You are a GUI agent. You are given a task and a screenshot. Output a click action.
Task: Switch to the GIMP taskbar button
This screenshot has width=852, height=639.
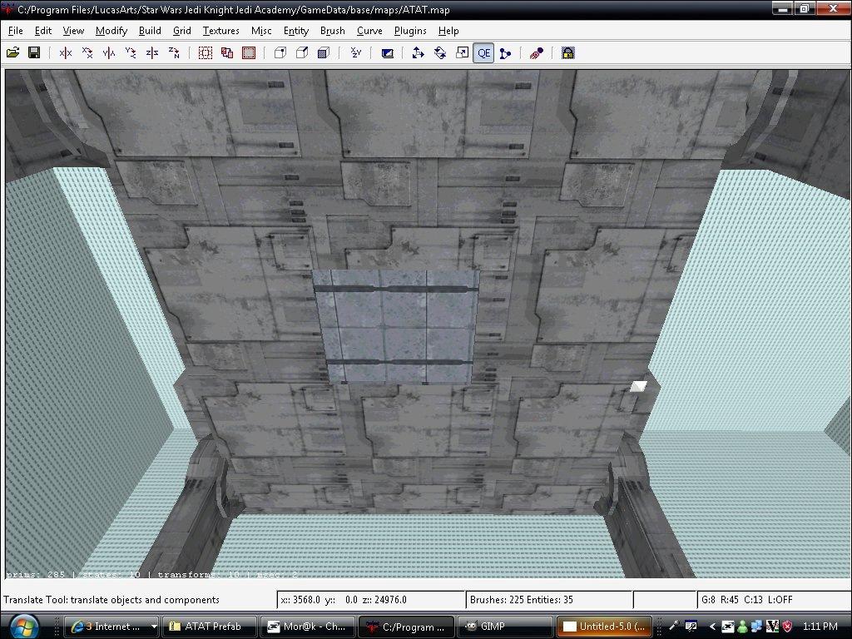point(505,626)
